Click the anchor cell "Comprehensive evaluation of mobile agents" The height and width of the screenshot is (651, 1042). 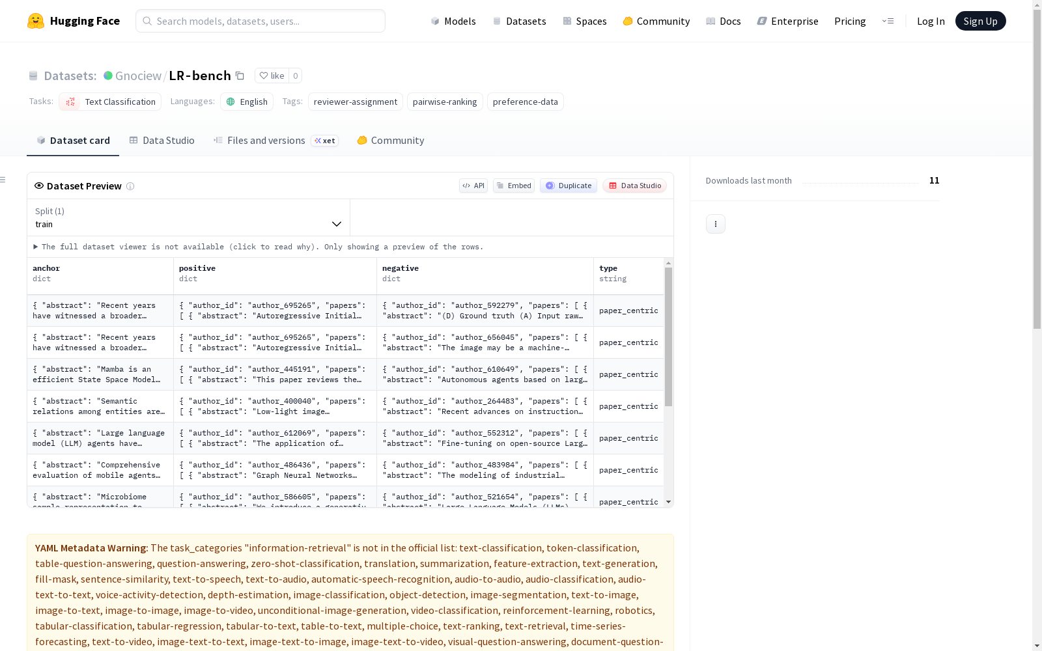[100, 470]
